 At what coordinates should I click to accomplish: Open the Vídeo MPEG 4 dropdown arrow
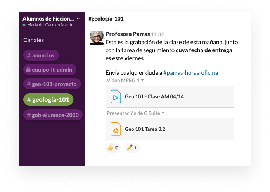143,81
